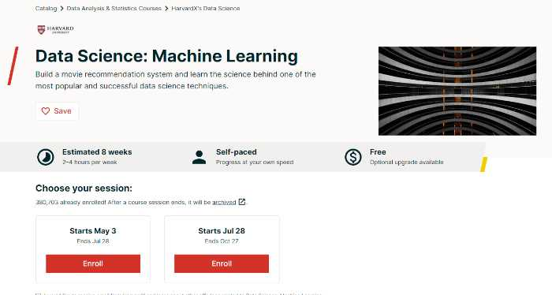Enroll in the session starting Jul 28
The image size is (552, 295).
pyautogui.click(x=222, y=263)
